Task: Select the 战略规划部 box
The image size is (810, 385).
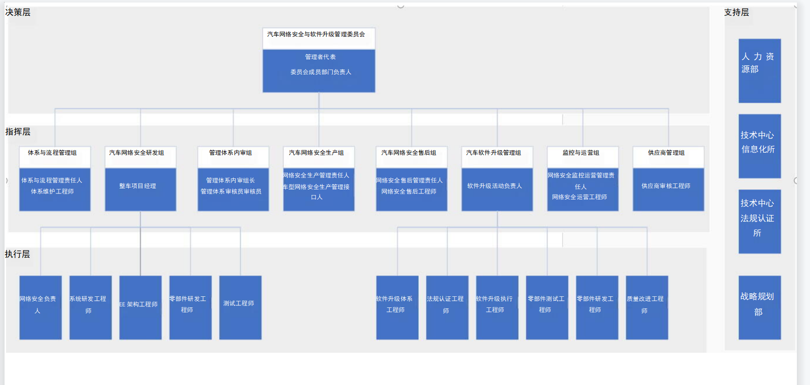Action: (x=759, y=307)
